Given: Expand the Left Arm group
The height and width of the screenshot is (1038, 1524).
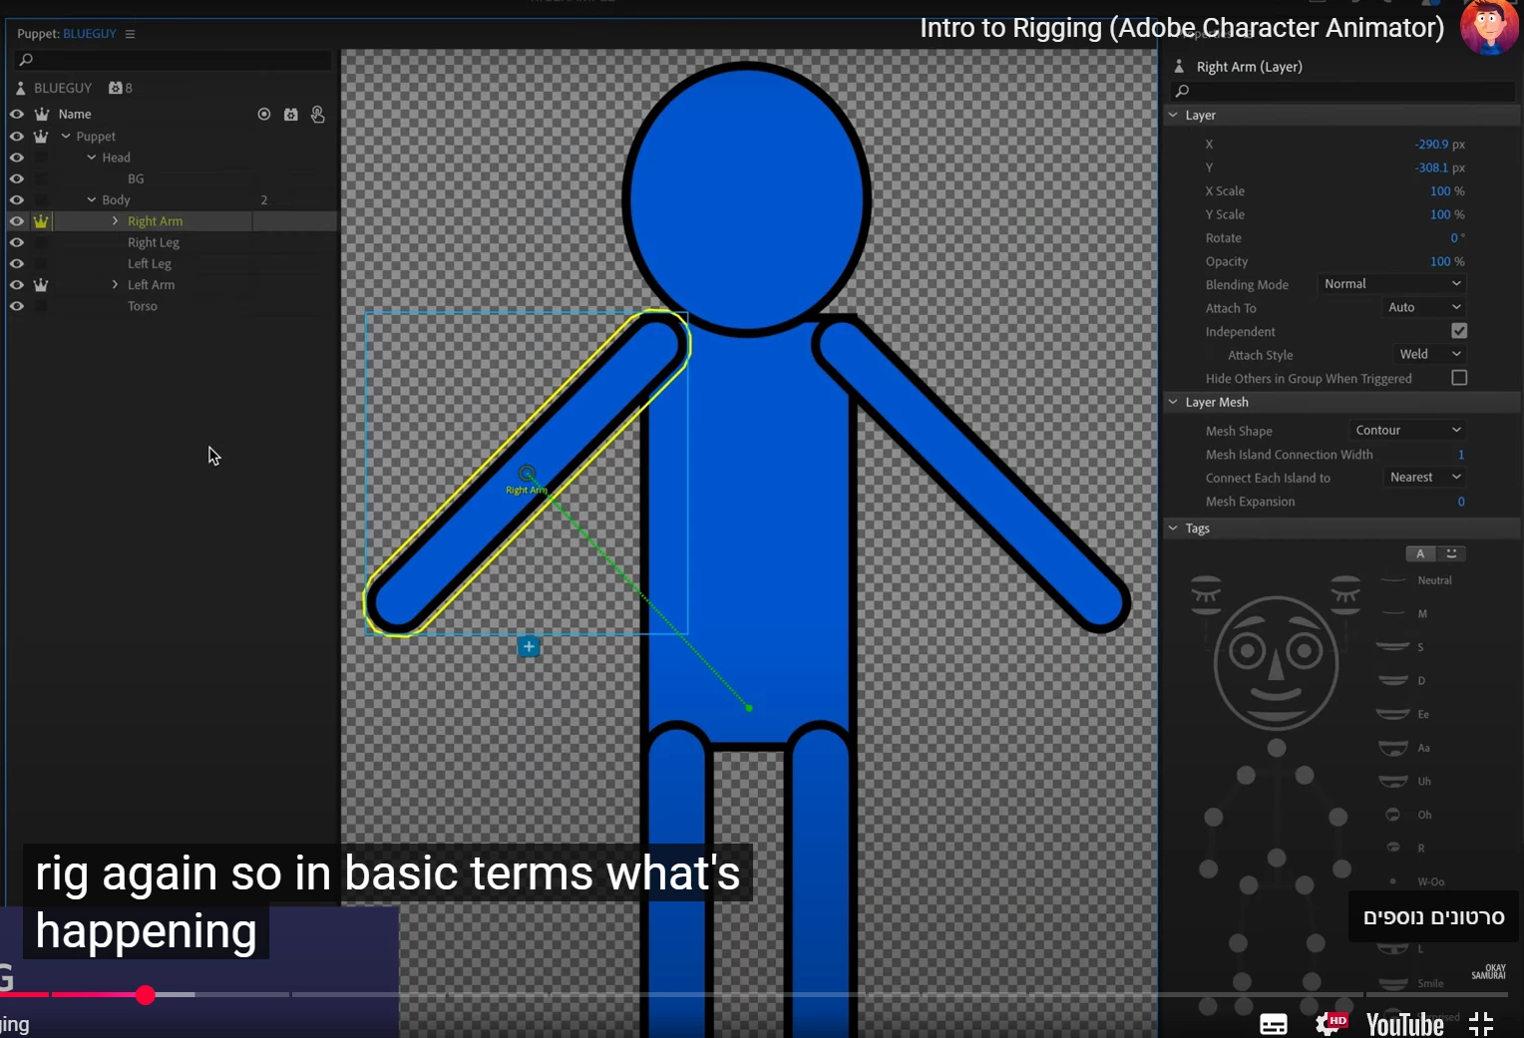Looking at the screenshot, I should (115, 285).
